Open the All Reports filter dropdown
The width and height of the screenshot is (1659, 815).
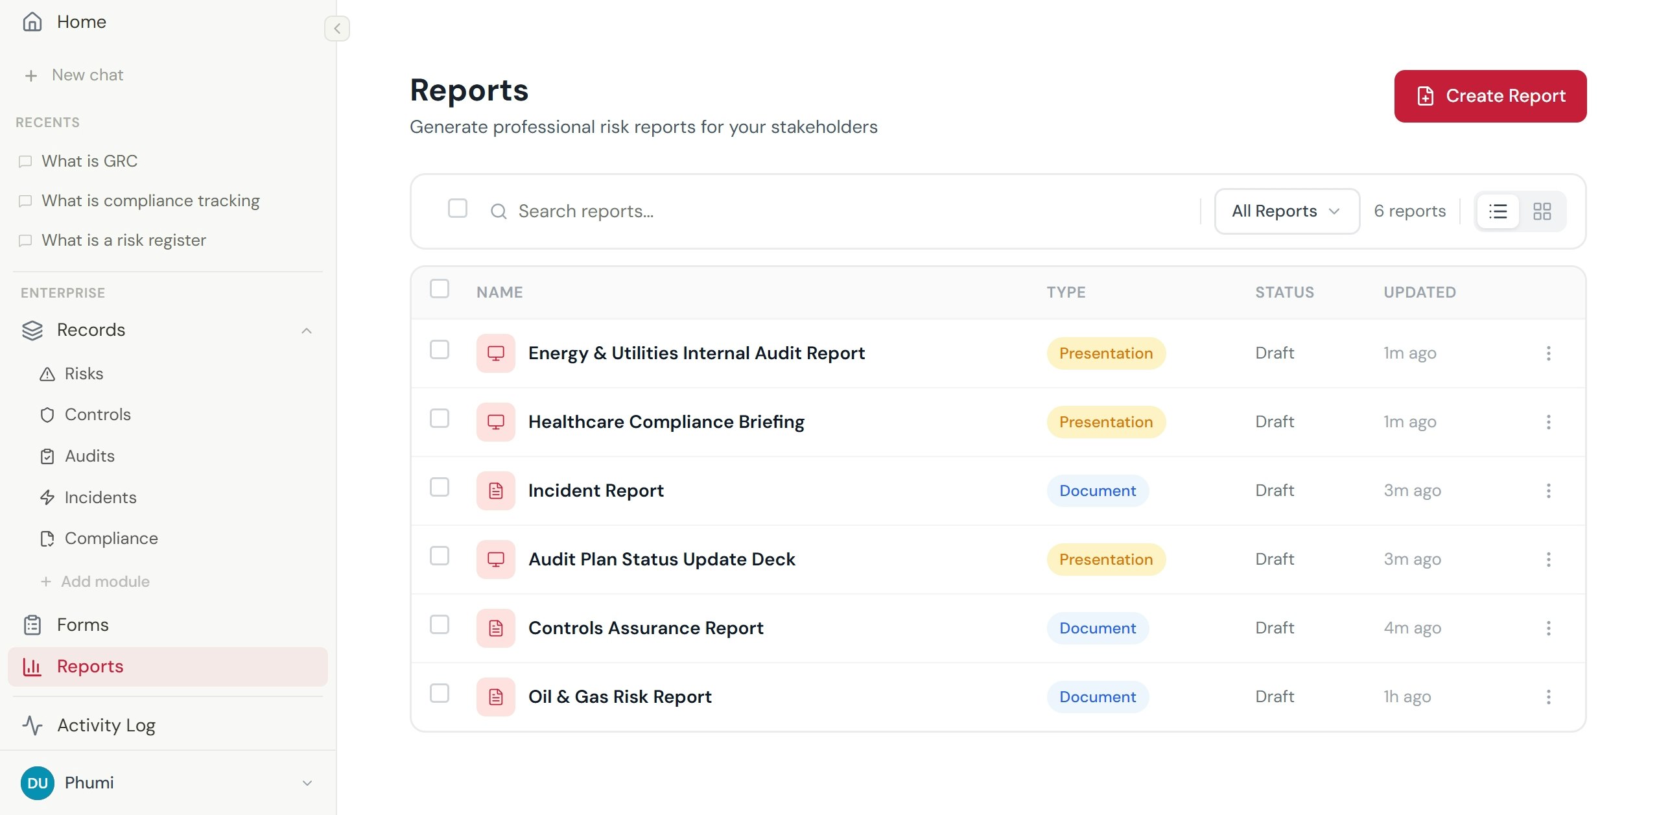(x=1286, y=211)
